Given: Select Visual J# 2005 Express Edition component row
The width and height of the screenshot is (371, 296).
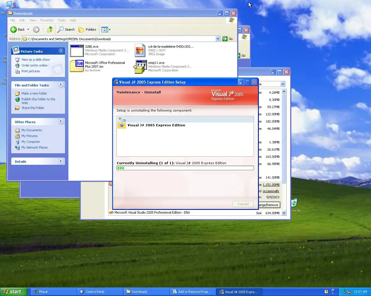Looking at the screenshot, I should coord(185,125).
